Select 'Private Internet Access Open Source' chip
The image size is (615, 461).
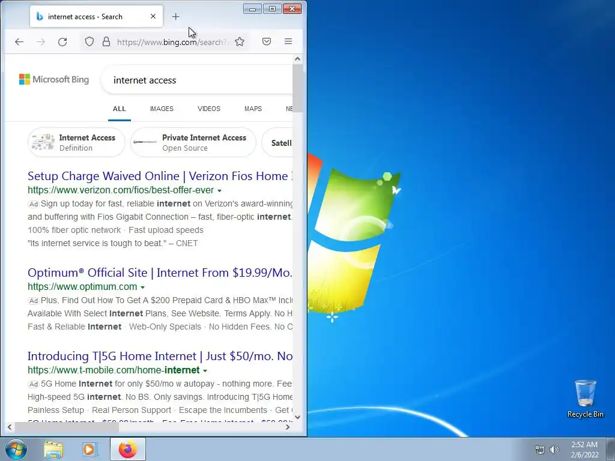193,142
